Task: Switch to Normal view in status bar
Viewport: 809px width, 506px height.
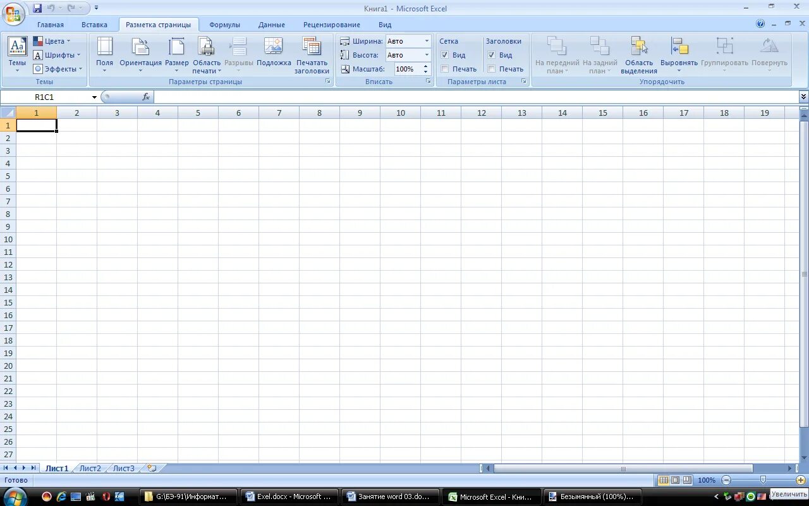Action: (x=664, y=480)
